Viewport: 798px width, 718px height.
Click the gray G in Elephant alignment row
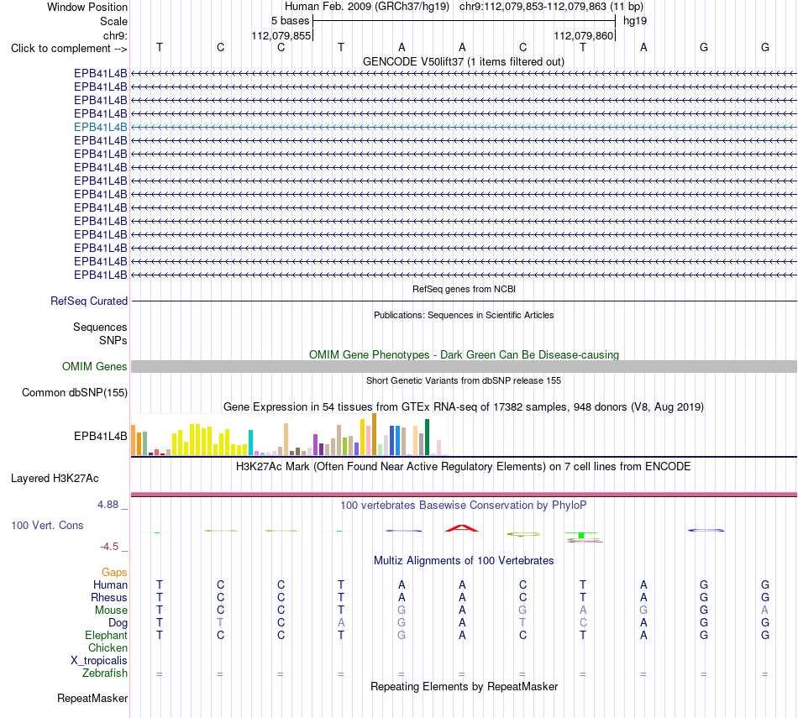[x=402, y=636]
